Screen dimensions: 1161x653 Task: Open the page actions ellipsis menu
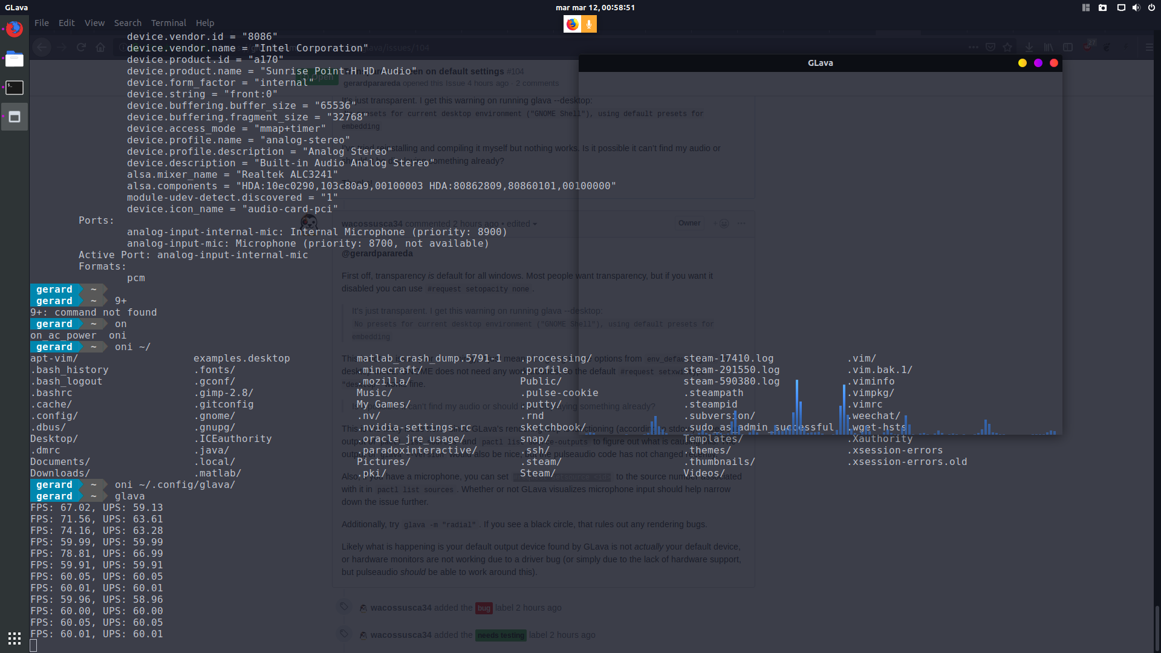[x=973, y=47]
